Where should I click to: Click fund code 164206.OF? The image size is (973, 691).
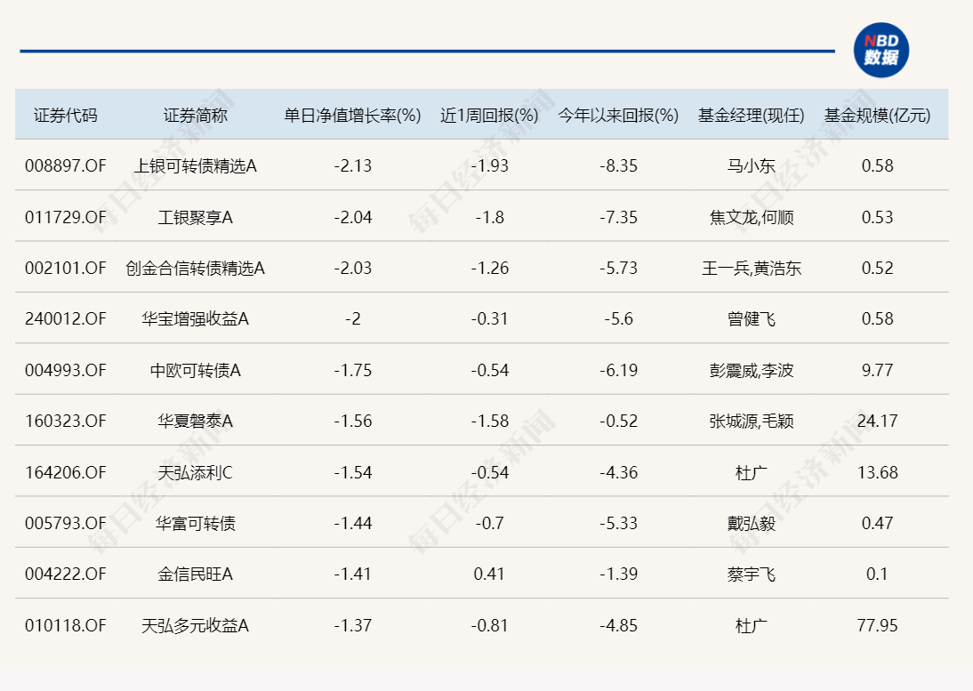pyautogui.click(x=65, y=472)
